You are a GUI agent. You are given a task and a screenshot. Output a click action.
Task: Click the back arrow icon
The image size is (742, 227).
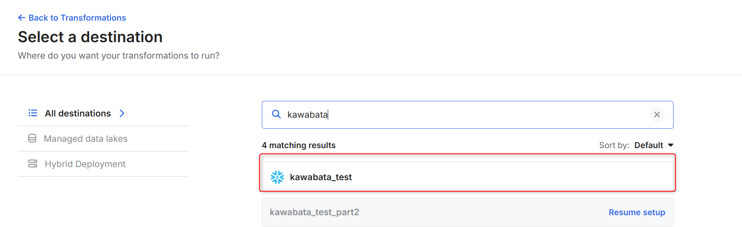coord(22,18)
